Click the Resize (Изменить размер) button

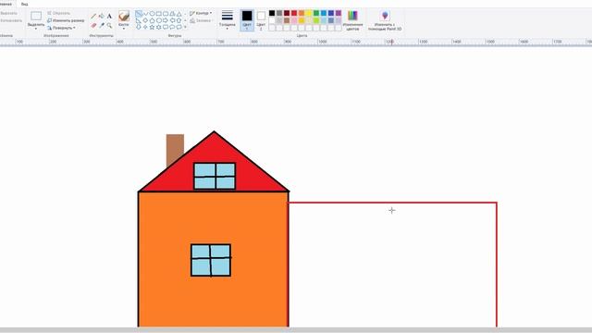[66, 20]
